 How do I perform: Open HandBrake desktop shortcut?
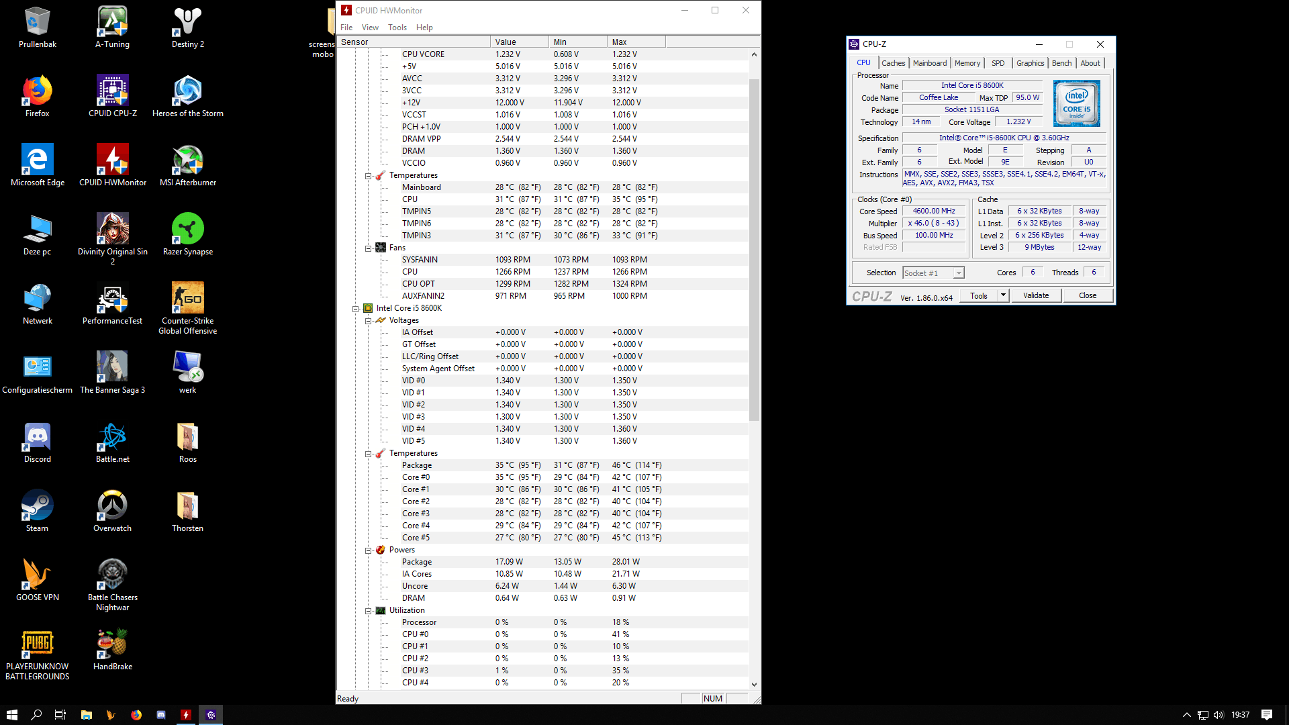coord(112,649)
